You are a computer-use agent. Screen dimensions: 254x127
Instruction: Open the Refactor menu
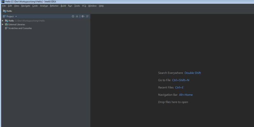click(54, 6)
